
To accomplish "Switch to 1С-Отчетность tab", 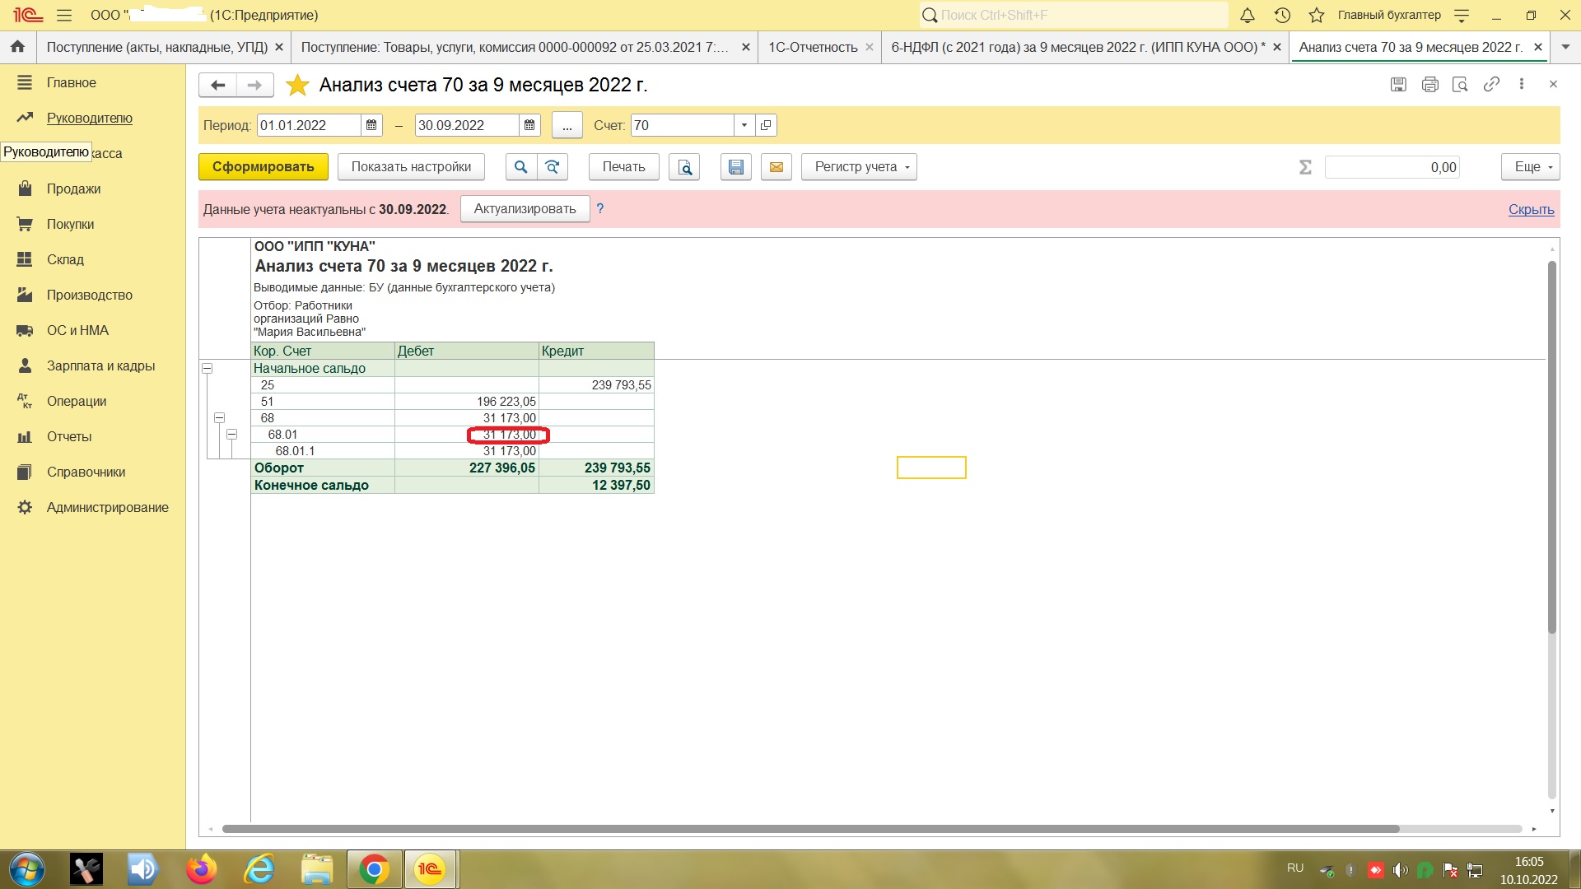I will (x=813, y=47).
